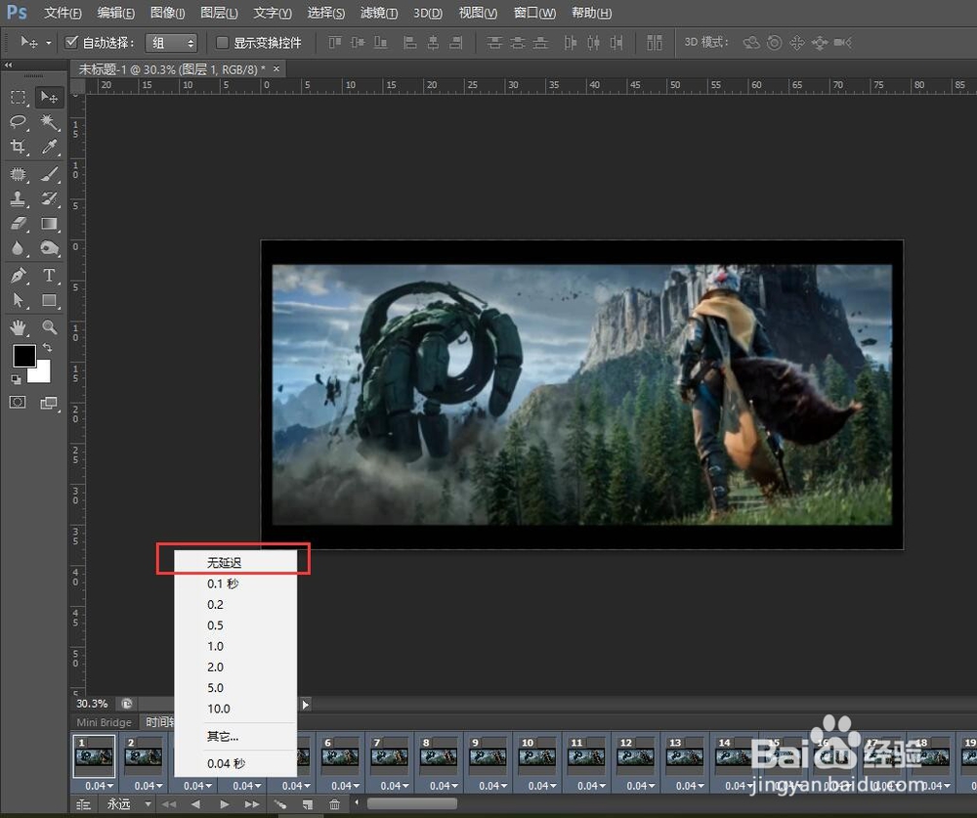Viewport: 977px width, 818px height.
Task: Go to the next frame
Action: click(252, 804)
